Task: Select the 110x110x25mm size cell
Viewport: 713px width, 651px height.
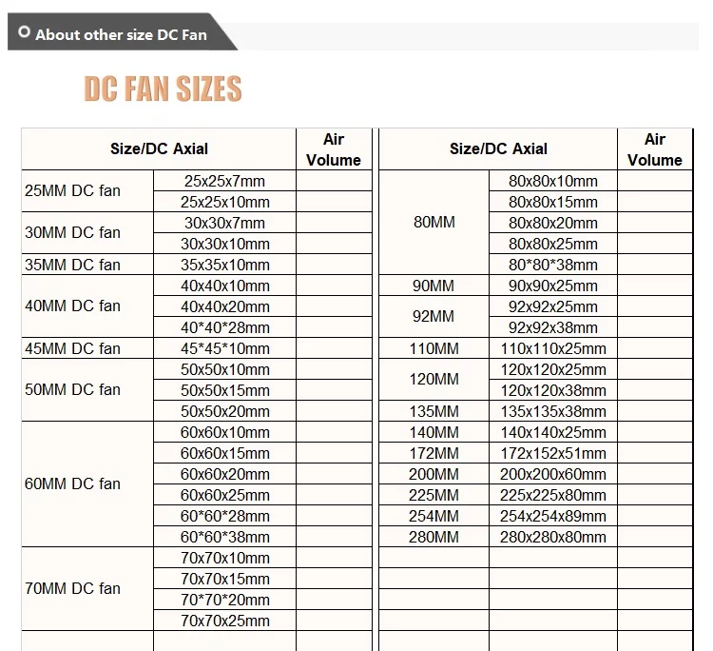Action: [x=553, y=348]
